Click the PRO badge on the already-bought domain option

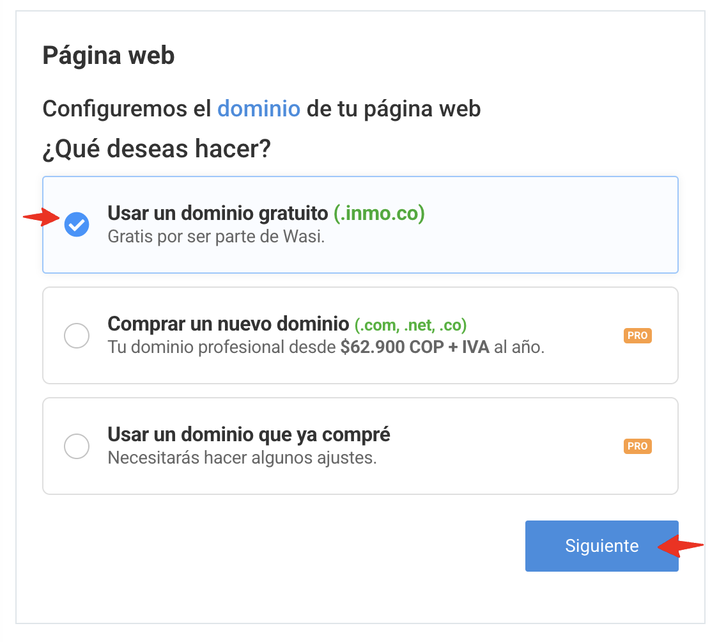(637, 446)
